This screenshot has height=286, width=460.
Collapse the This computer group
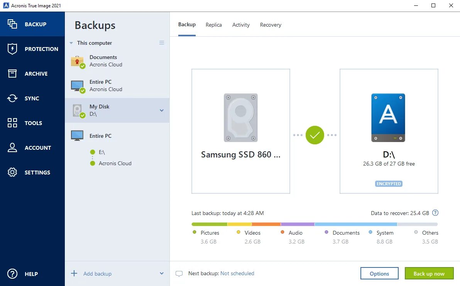(x=71, y=43)
